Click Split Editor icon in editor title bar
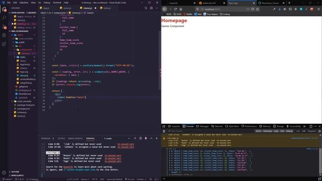The image size is (322, 181). point(151,8)
